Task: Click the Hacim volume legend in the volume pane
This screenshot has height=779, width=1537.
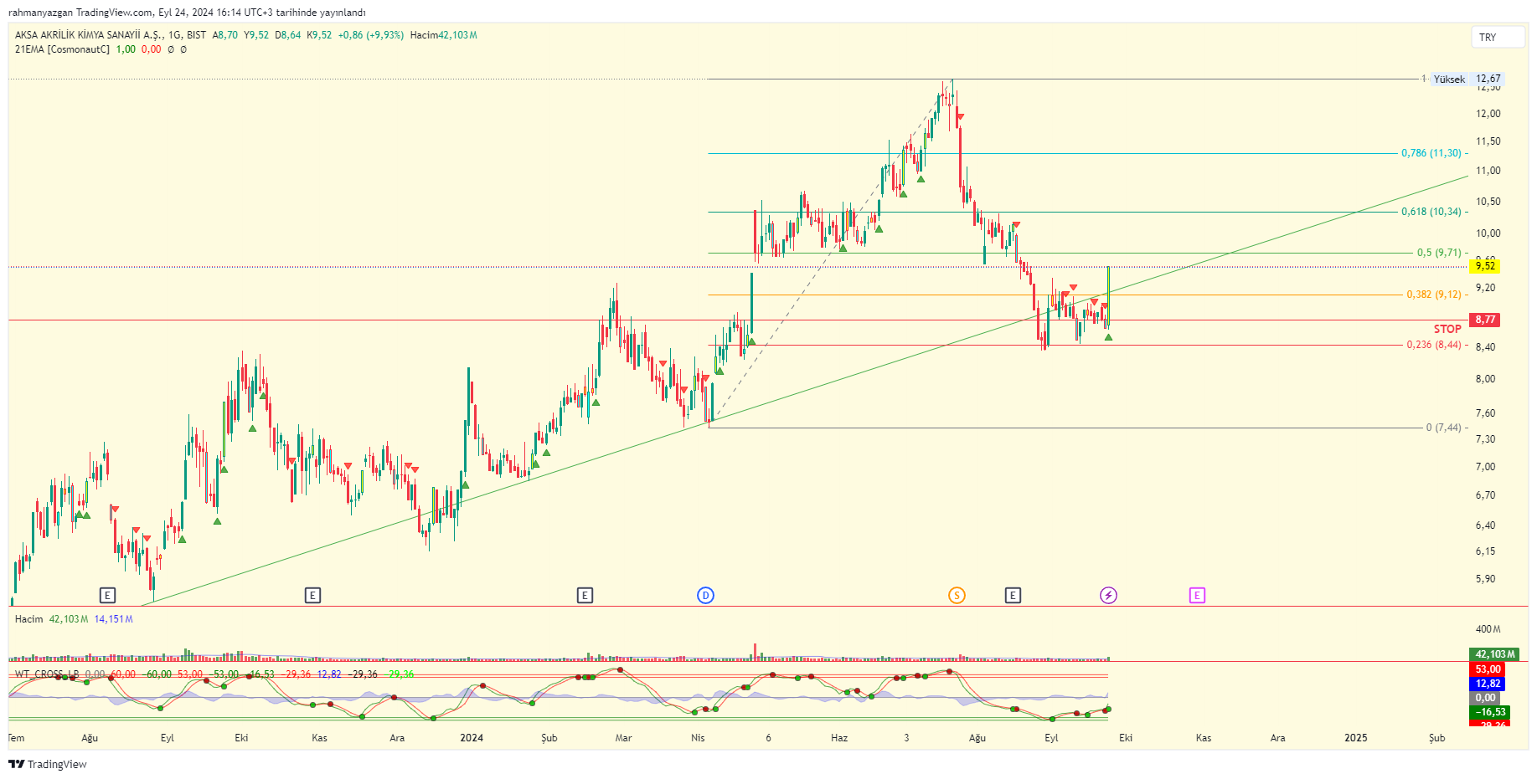Action: tap(28, 619)
